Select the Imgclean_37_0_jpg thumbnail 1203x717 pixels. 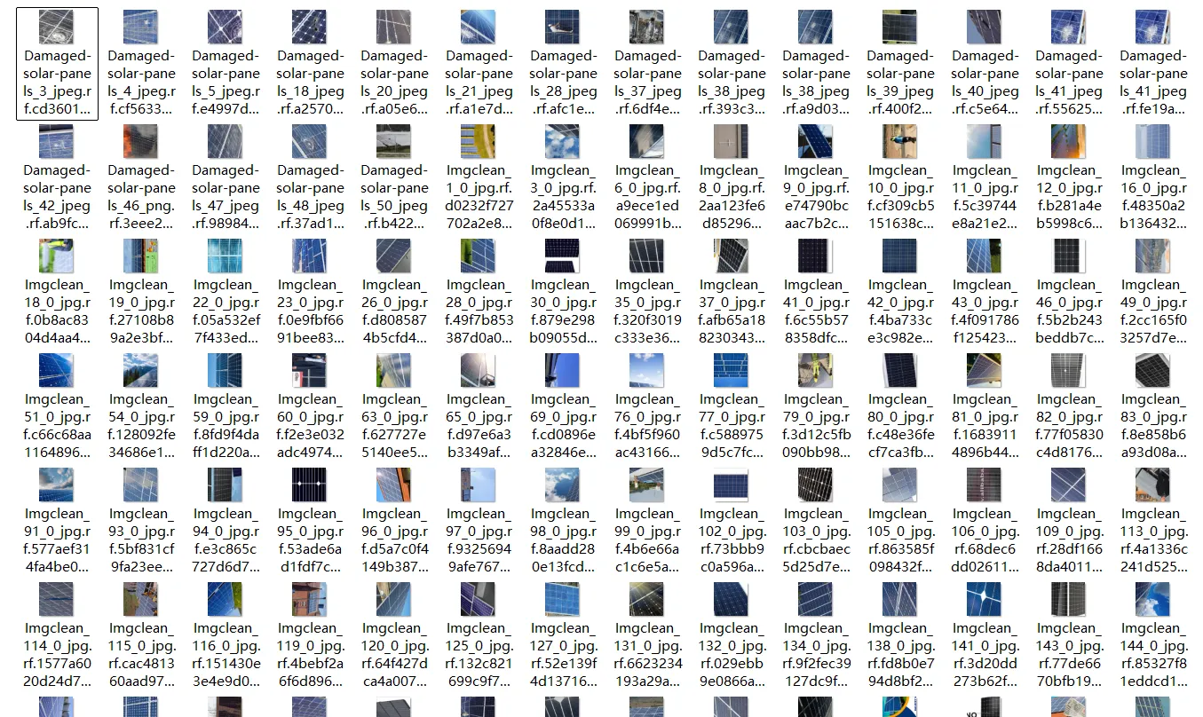(732, 256)
